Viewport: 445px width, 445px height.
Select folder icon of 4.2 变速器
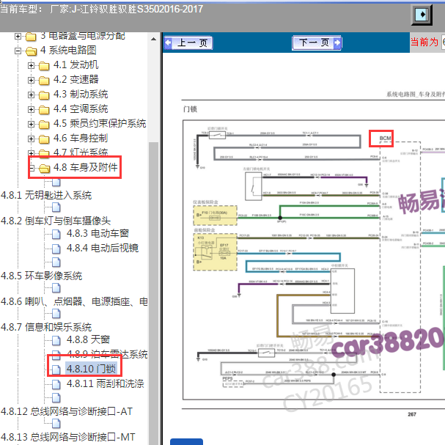44,81
